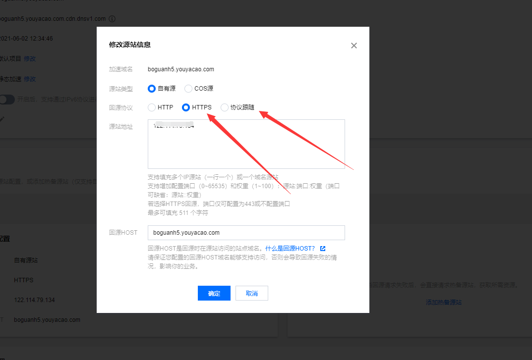Click 自有源站 text in background config
Screen dimensions: 532x360
coord(26,260)
